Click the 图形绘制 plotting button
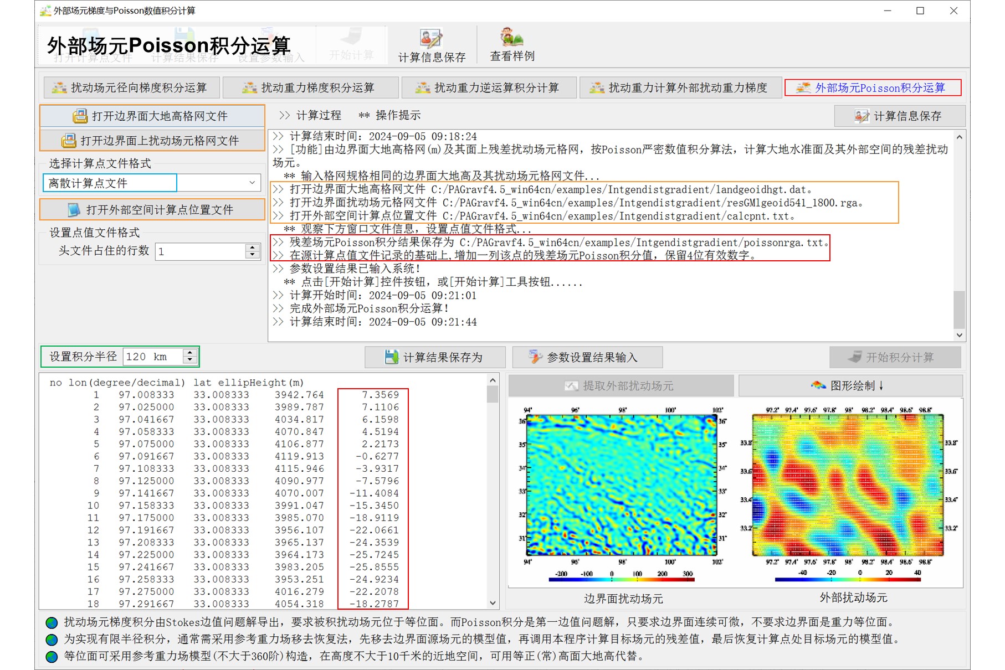Image resolution: width=1005 pixels, height=670 pixels. coord(850,386)
